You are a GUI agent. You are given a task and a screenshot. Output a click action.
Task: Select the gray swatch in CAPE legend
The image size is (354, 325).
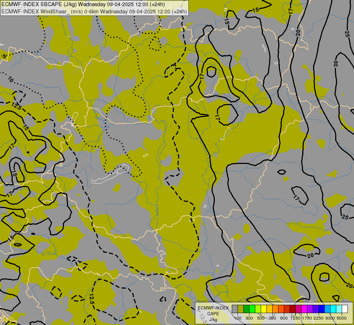(235, 309)
